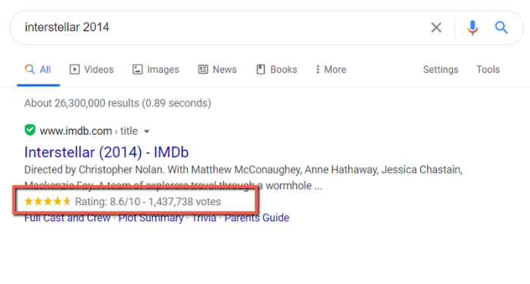Open search Tools

pyautogui.click(x=488, y=70)
